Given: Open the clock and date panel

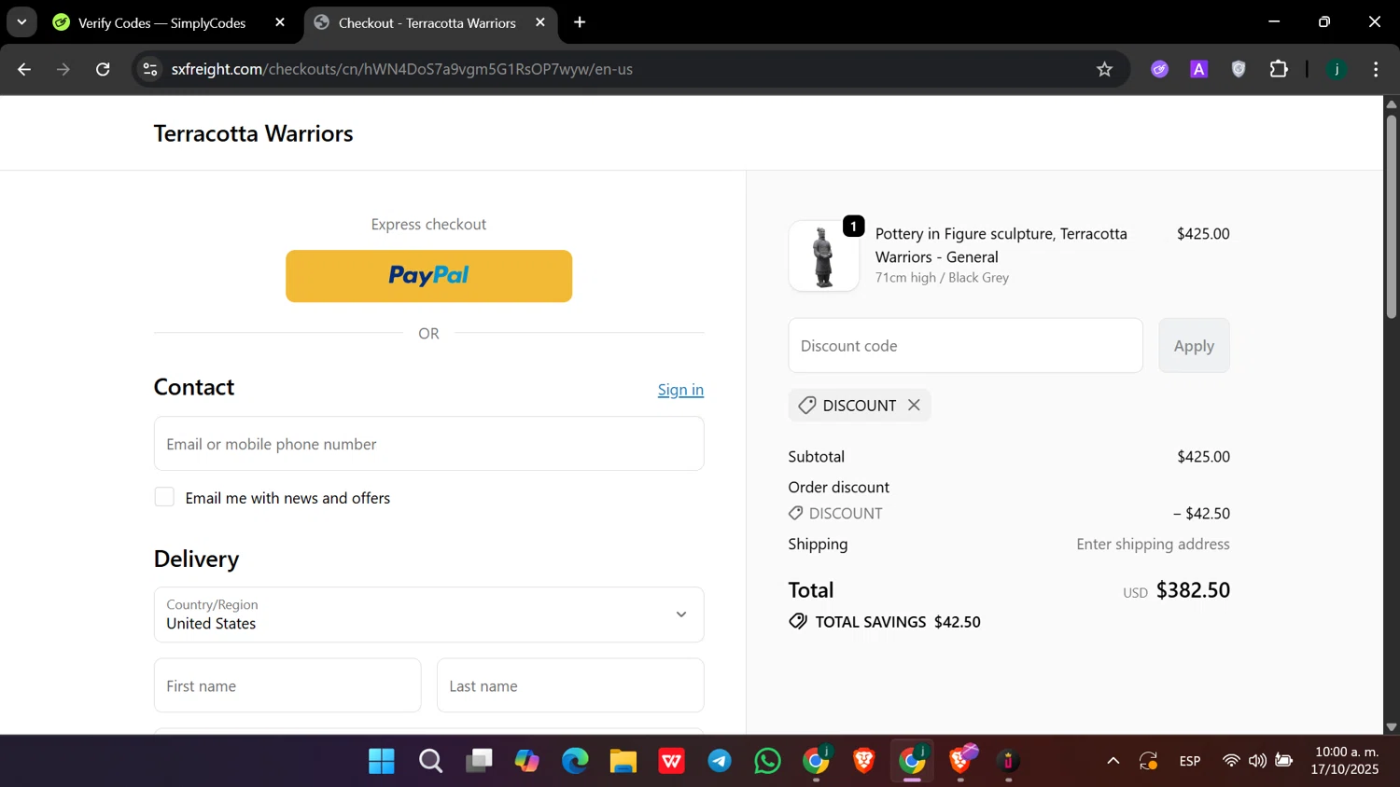Looking at the screenshot, I should [1345, 761].
